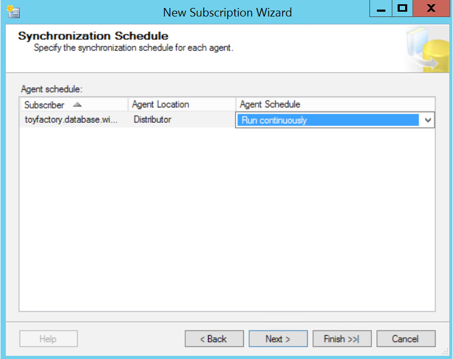Click the disabled Help button
Screen dimensions: 453x359
48,339
